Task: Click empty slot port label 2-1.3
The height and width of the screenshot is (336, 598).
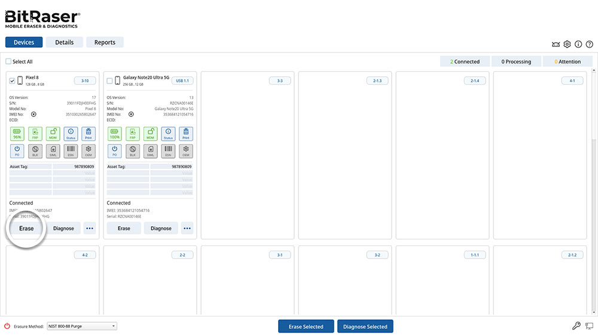Action: pos(377,81)
